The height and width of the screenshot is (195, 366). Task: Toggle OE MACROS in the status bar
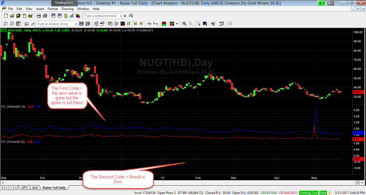click(x=288, y=193)
